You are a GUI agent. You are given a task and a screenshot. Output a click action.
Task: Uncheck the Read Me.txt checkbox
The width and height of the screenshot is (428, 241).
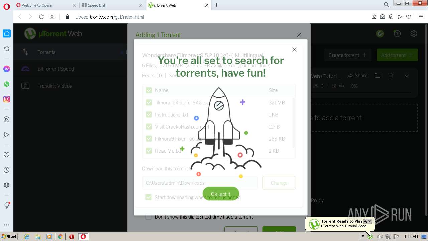coord(149,151)
